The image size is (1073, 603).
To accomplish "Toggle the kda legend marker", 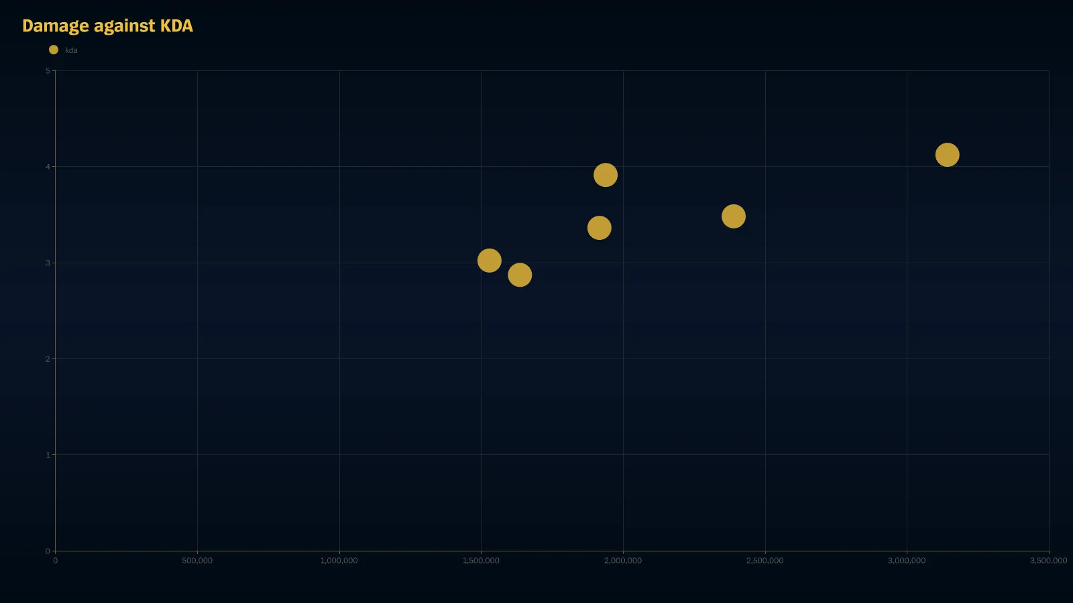I will [x=54, y=50].
